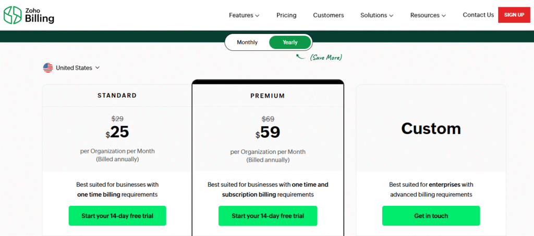Click the Premium $59 price
Screen dimensions: 534x236
pyautogui.click(x=269, y=133)
